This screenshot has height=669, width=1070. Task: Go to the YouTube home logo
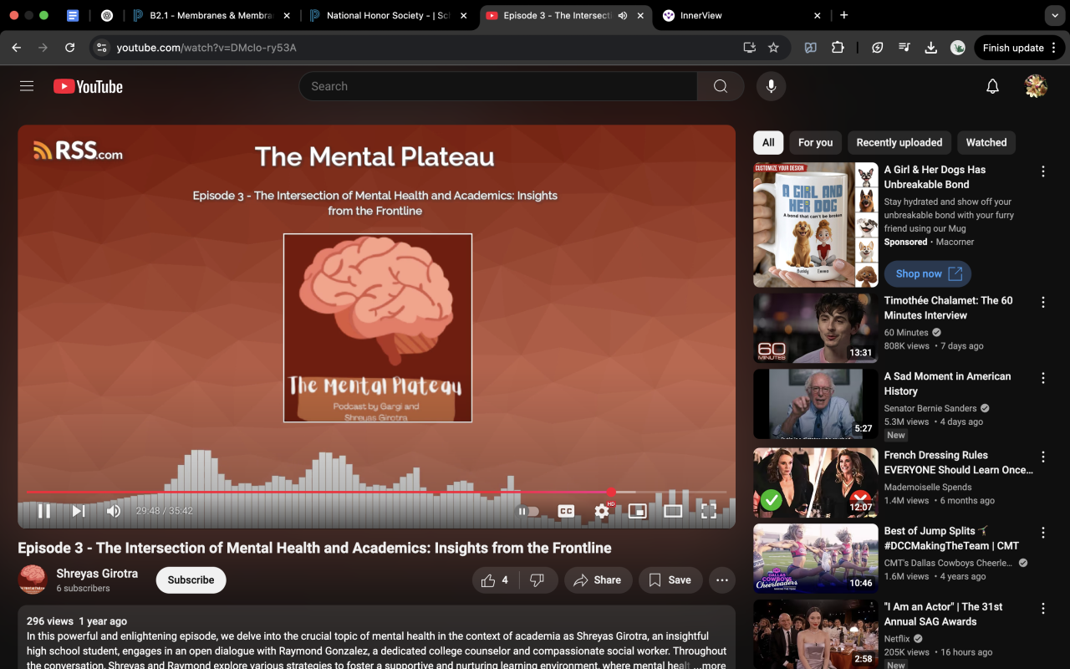pos(88,86)
